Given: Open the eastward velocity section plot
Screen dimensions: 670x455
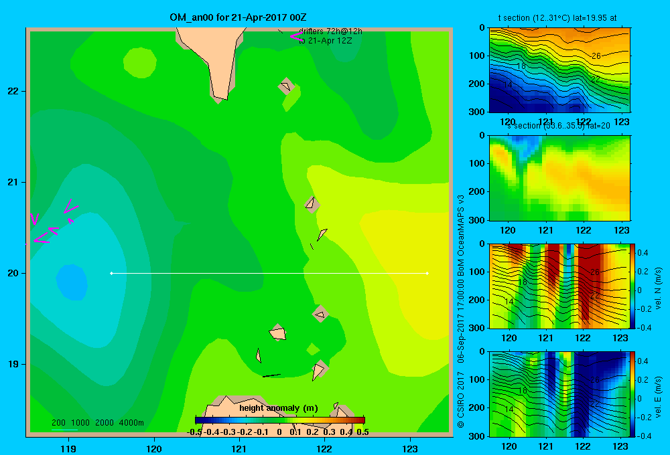Looking at the screenshot, I should coord(559,394).
